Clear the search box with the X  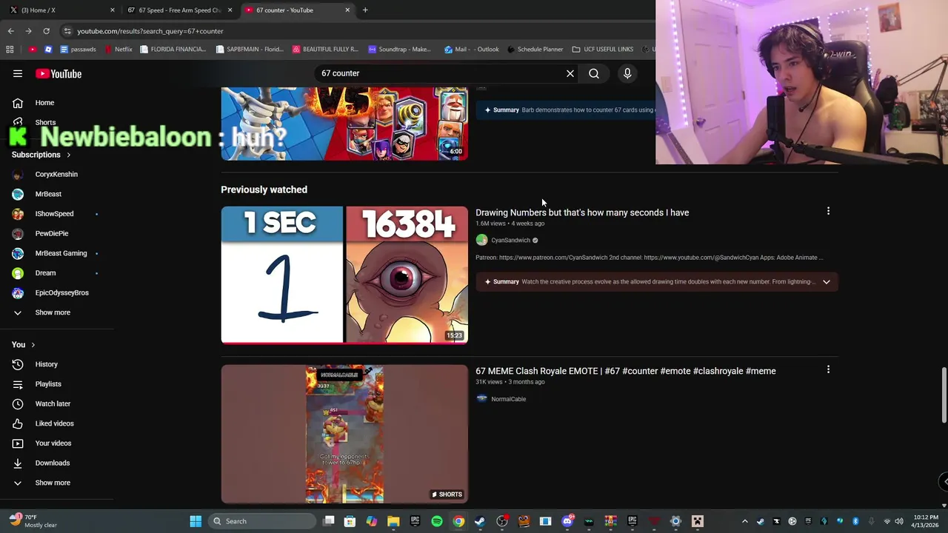[x=570, y=73]
